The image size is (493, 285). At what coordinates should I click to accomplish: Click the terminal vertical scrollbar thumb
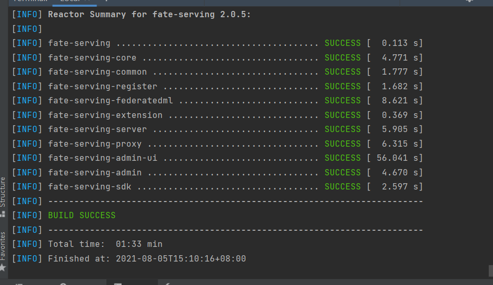click(x=490, y=271)
